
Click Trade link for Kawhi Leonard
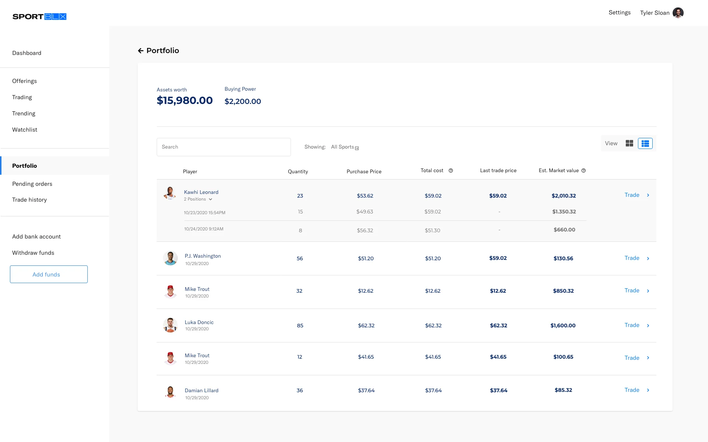click(x=632, y=195)
